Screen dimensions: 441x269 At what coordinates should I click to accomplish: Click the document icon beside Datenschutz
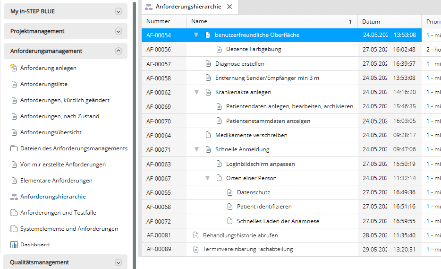pyautogui.click(x=230, y=192)
